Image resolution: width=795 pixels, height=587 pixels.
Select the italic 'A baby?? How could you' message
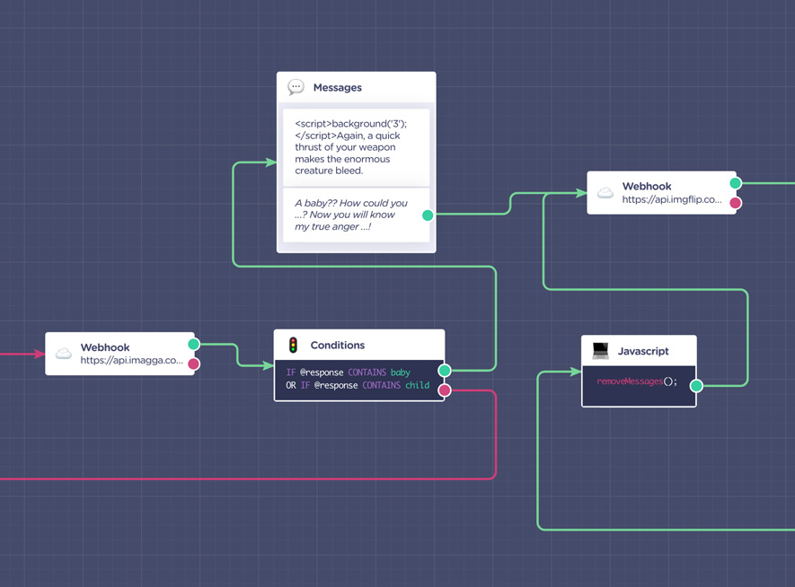(356, 215)
